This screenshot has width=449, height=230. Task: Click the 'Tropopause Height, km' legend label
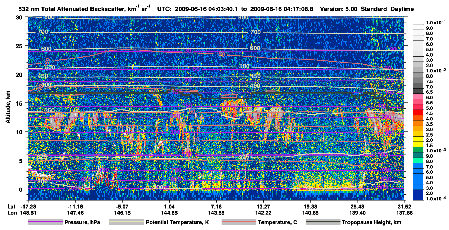click(372, 223)
